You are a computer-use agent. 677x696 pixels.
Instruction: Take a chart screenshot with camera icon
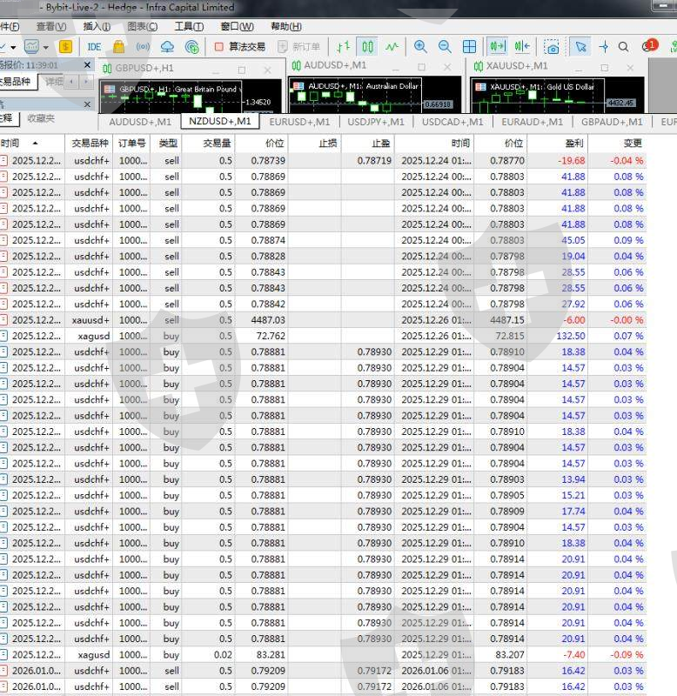pos(552,47)
